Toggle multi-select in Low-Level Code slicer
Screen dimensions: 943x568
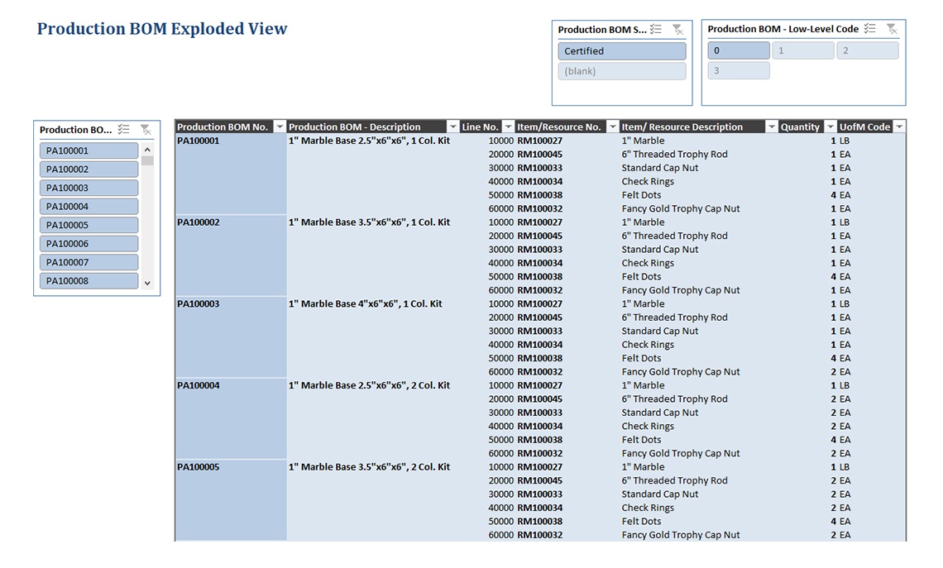(869, 28)
